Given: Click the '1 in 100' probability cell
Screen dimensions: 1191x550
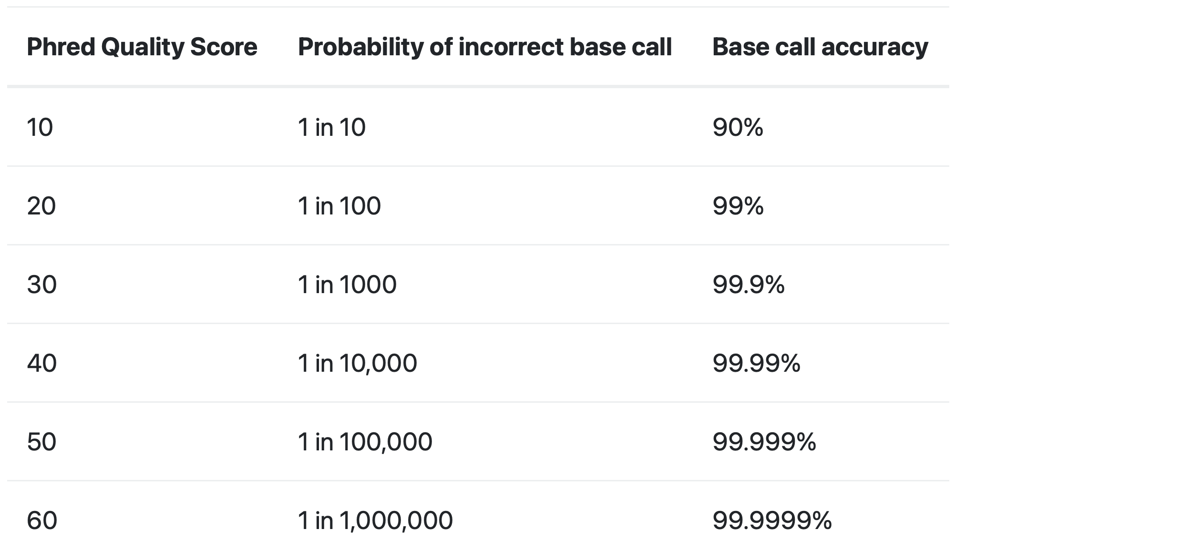Looking at the screenshot, I should click(x=339, y=206).
